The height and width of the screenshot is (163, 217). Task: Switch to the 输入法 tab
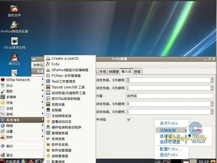tap(126, 71)
